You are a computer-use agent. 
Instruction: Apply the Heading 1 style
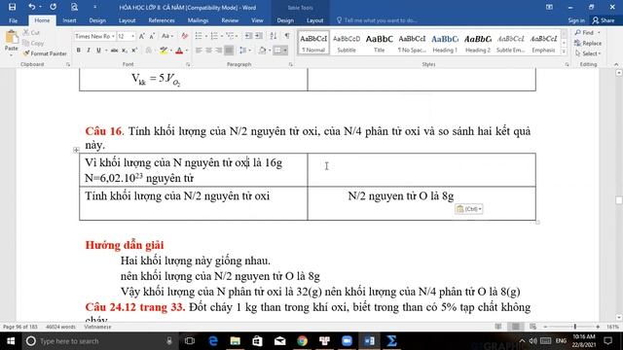pos(445,43)
